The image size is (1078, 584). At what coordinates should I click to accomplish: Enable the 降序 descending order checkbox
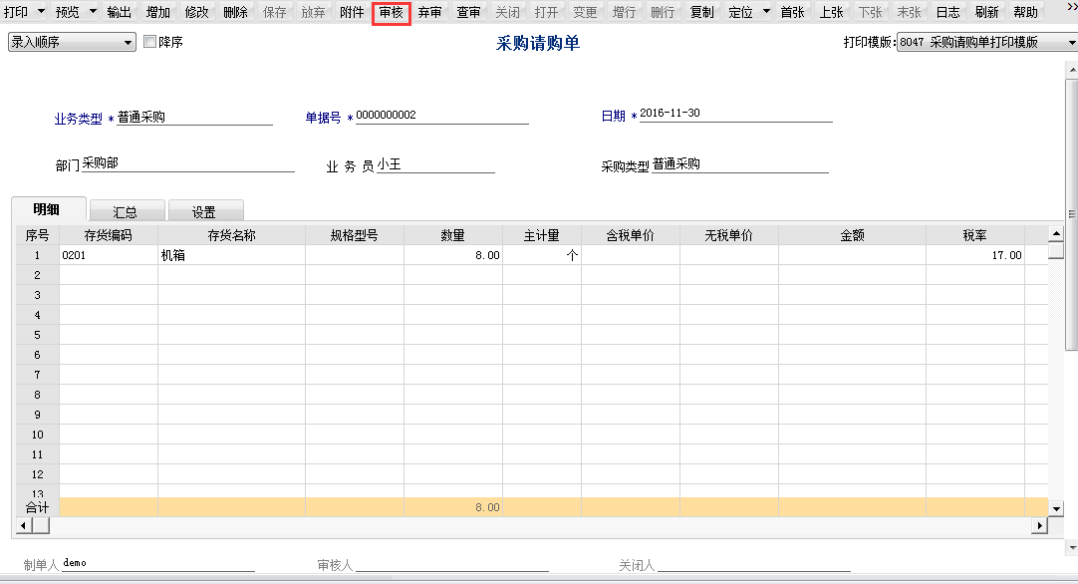pos(148,41)
